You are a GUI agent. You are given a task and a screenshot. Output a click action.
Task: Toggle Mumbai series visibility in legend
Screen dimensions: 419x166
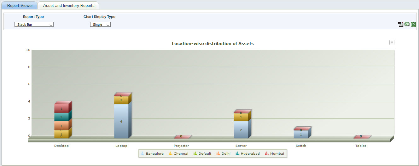point(274,154)
